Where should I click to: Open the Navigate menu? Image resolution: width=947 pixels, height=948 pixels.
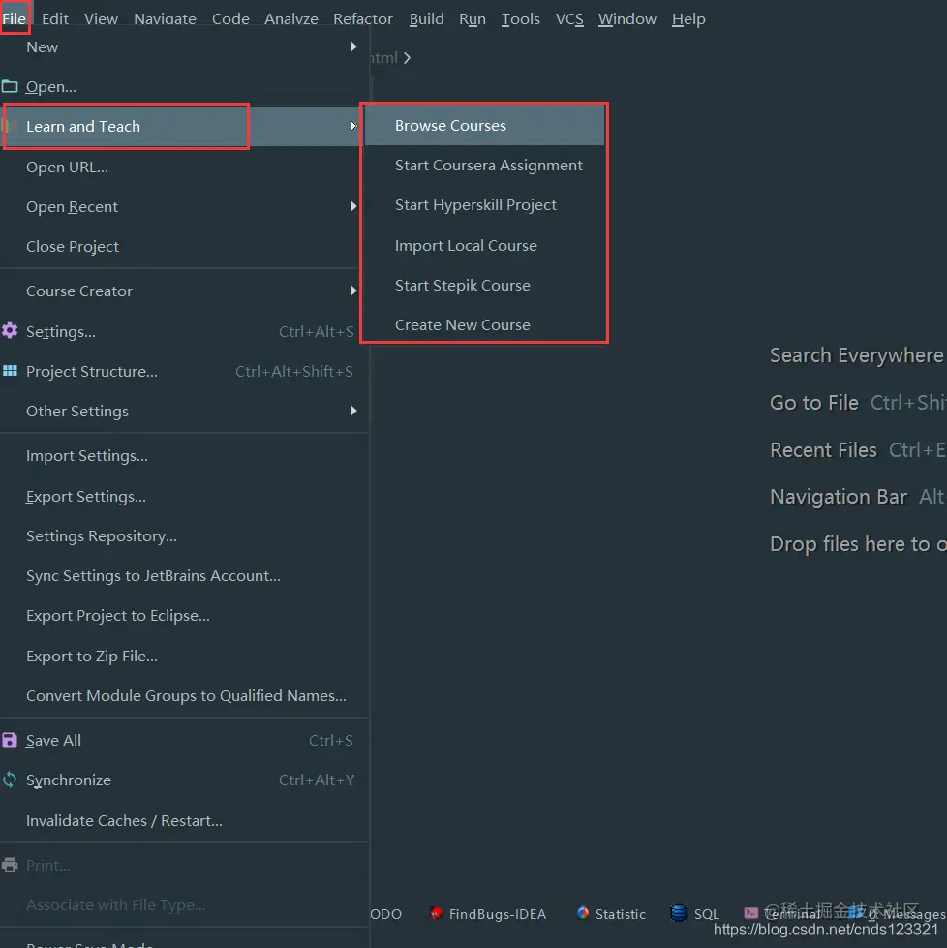point(165,18)
